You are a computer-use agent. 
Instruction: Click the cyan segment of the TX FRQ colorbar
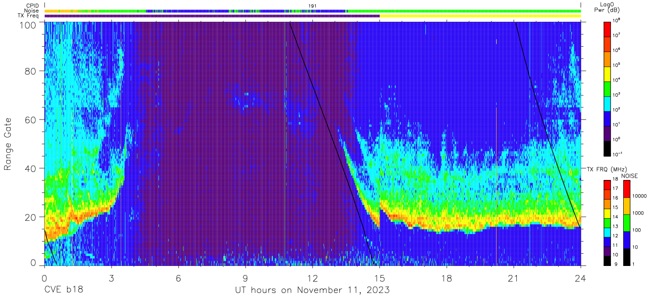click(608, 233)
